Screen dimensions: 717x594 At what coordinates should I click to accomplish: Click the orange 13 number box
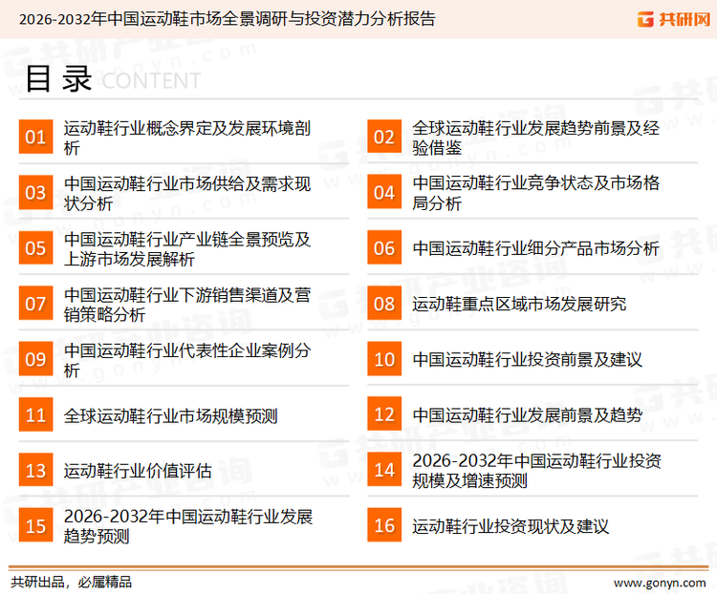pos(35,470)
